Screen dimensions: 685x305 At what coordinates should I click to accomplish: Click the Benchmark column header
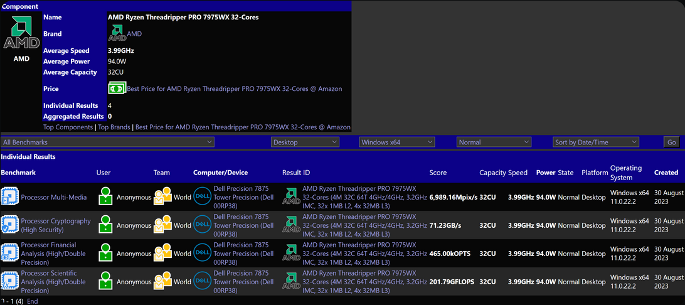[x=18, y=173]
